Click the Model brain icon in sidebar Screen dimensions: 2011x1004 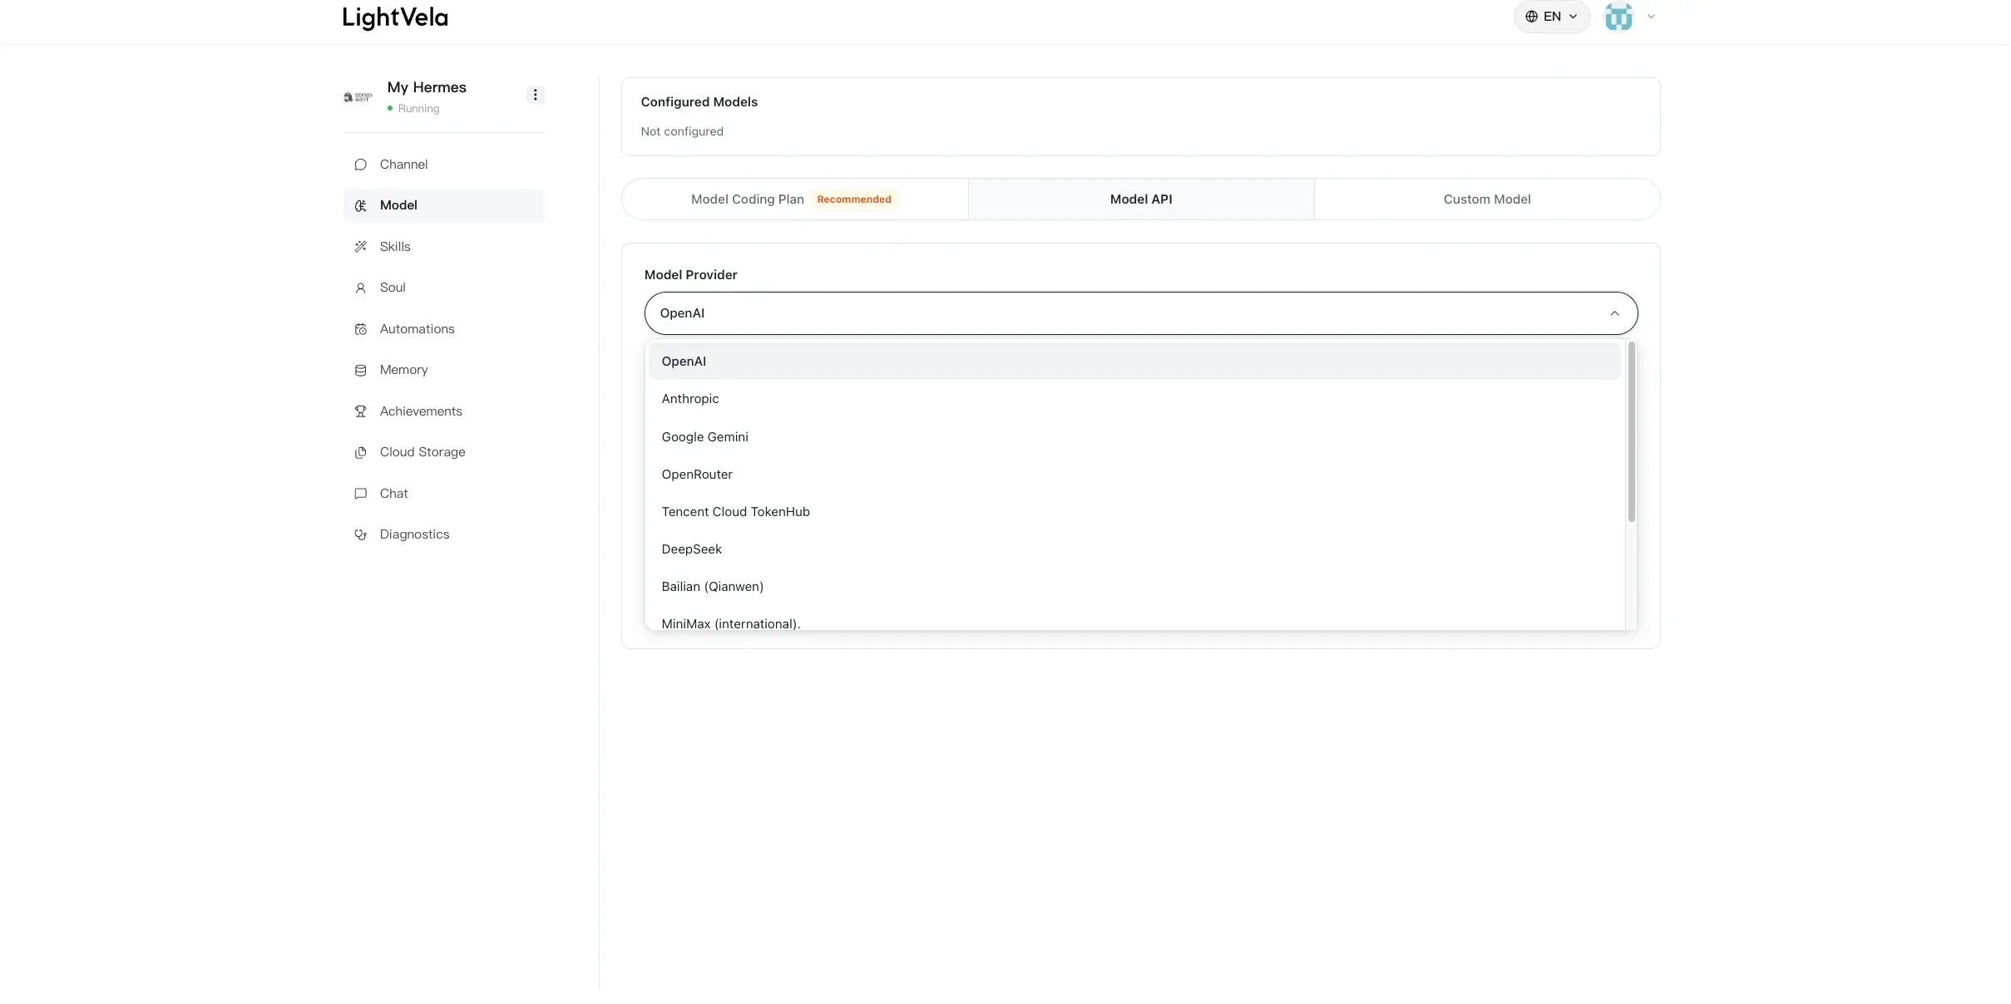coord(360,205)
